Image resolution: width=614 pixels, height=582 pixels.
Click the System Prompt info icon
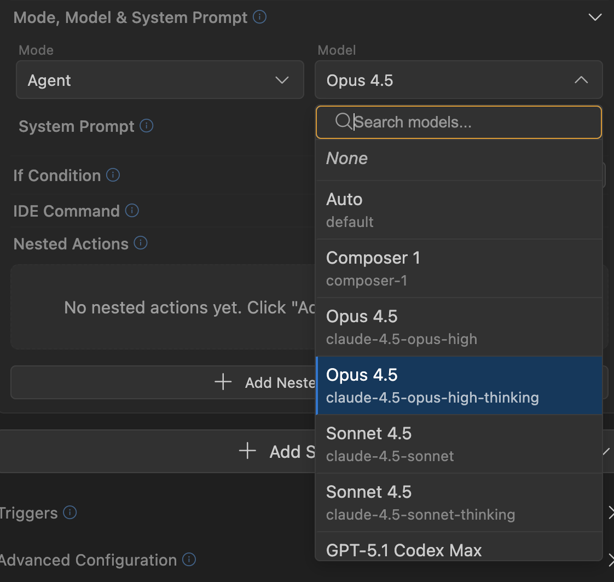pyautogui.click(x=146, y=126)
